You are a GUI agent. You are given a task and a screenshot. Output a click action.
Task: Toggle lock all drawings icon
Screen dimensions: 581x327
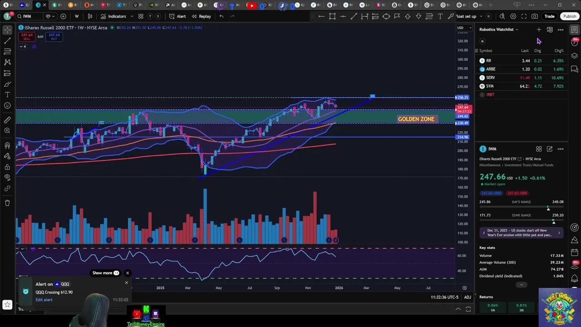coord(7,166)
